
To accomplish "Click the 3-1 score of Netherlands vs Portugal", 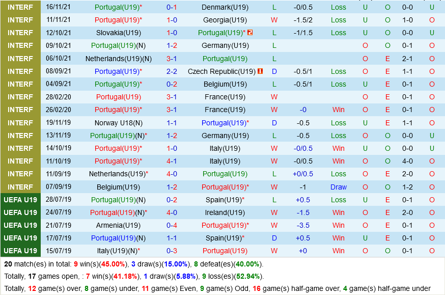I will [172, 59].
